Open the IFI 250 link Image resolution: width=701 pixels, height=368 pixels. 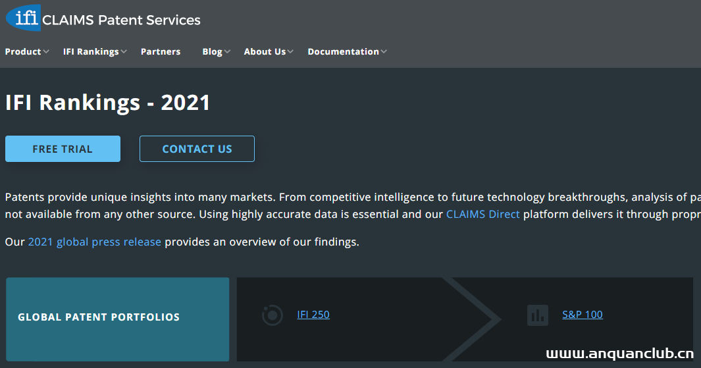click(313, 315)
